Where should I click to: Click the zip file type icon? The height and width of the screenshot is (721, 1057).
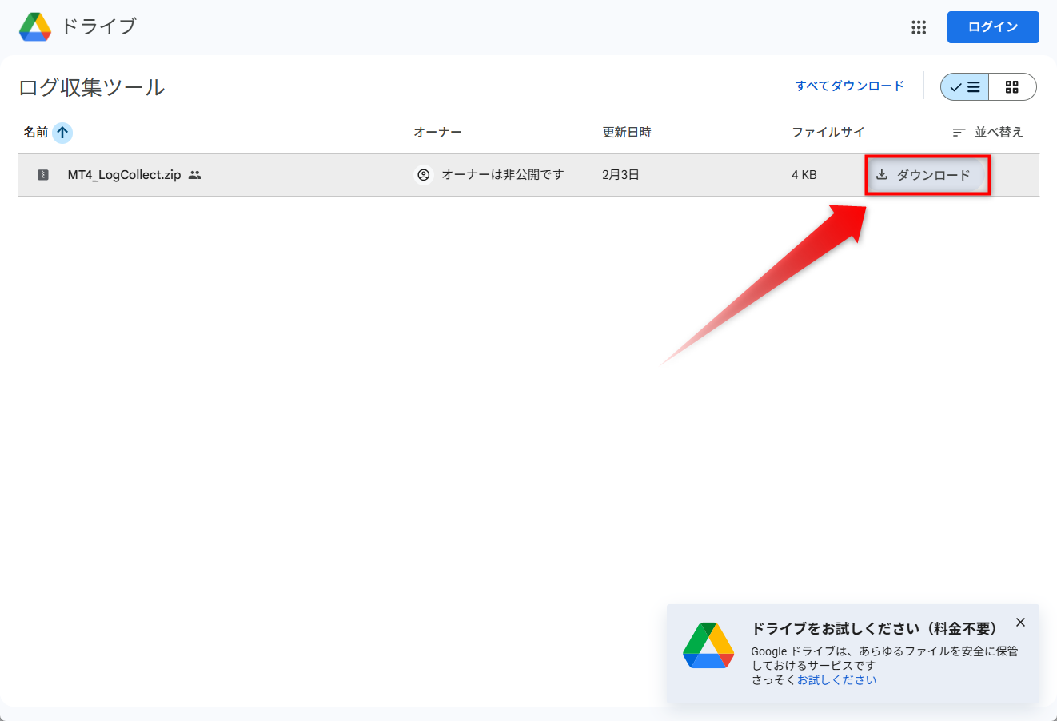43,175
